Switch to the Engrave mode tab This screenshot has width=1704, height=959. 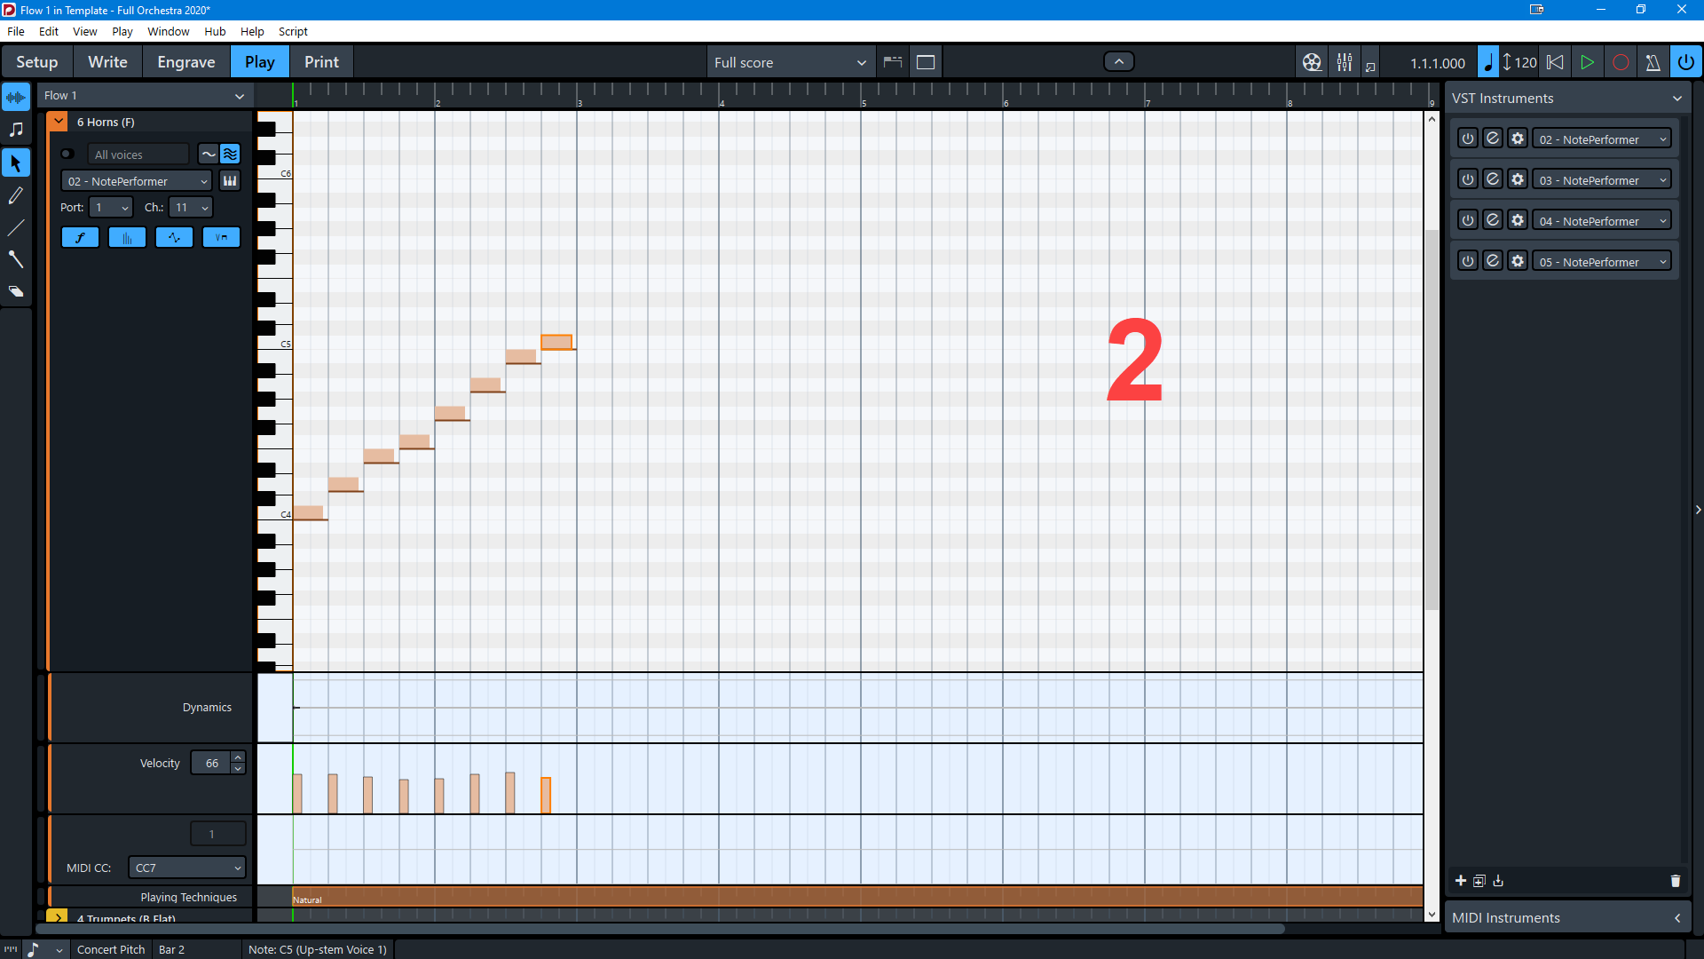click(x=185, y=62)
